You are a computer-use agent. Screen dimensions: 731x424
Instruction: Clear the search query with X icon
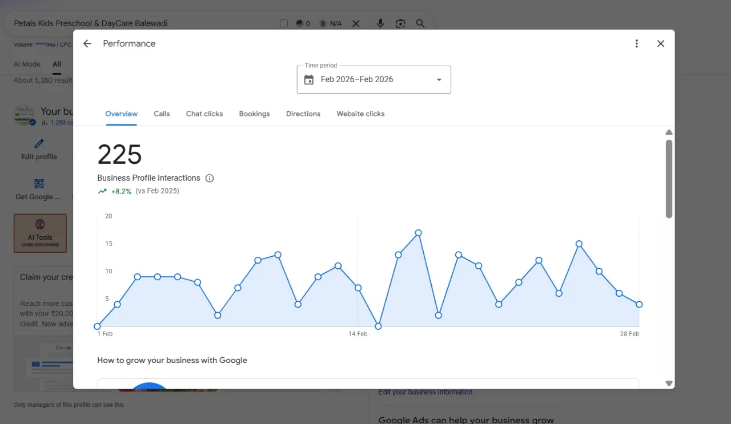point(356,23)
